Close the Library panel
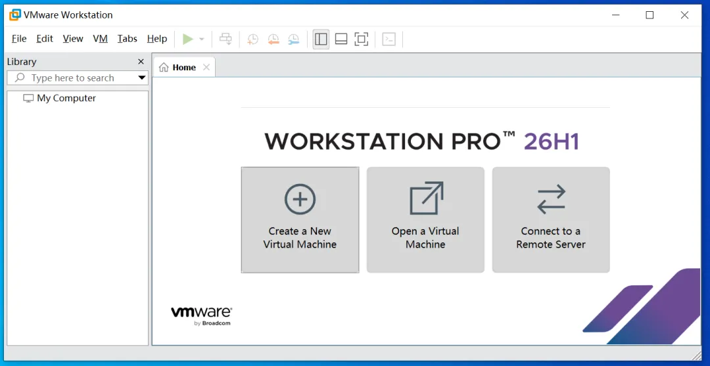The width and height of the screenshot is (710, 366). click(x=141, y=62)
